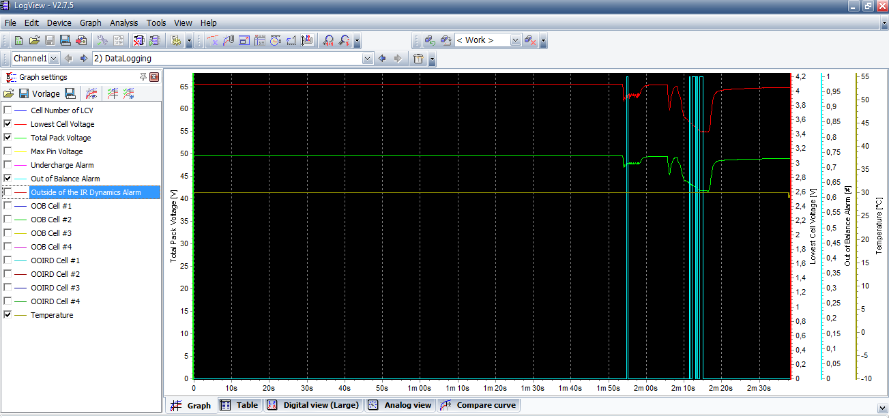Click the Lowest Cell Voltage [V] axis label
Image resolution: width=889 pixels, height=418 pixels.
[813, 226]
